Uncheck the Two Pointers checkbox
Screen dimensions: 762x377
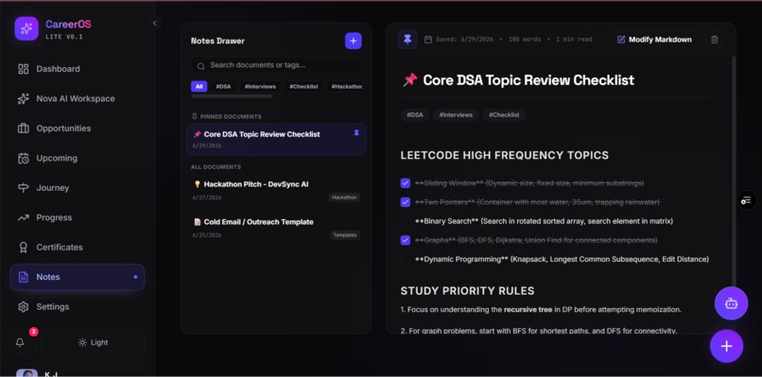406,202
